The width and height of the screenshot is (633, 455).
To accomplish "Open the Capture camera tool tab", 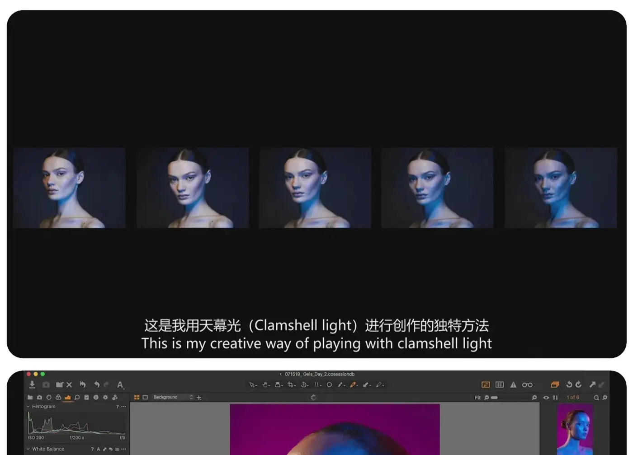I will [39, 398].
